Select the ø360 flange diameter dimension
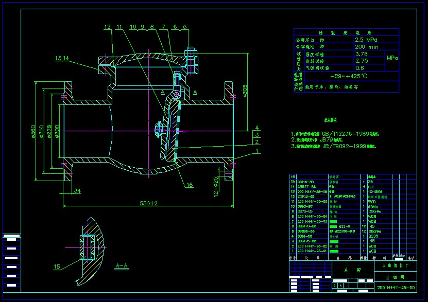 tap(33, 131)
